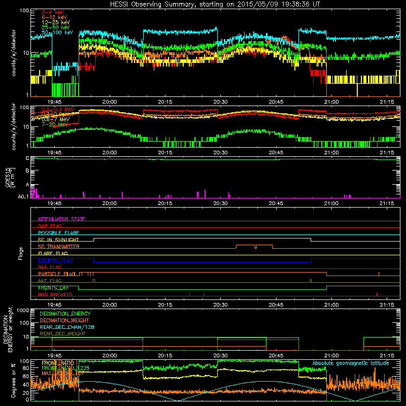Click the A0.1 tick label in the GOES panel
Viewport: 406px width, 406px height.
pyautogui.click(x=23, y=197)
